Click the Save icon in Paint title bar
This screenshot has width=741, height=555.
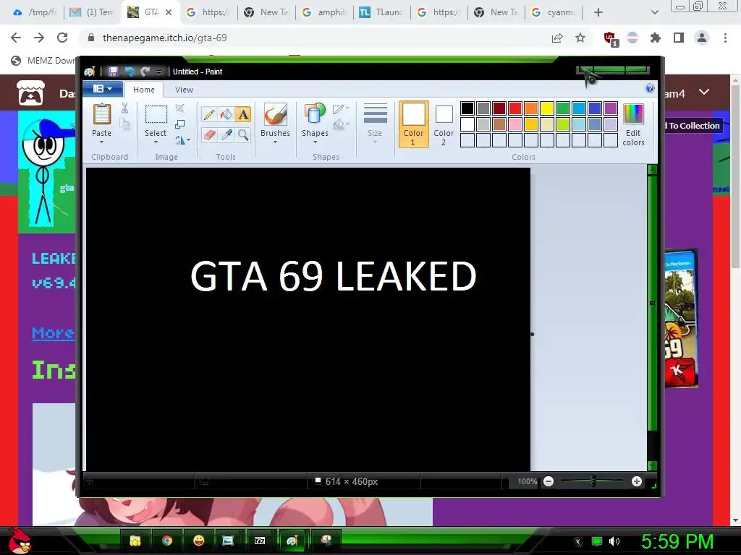click(x=113, y=72)
